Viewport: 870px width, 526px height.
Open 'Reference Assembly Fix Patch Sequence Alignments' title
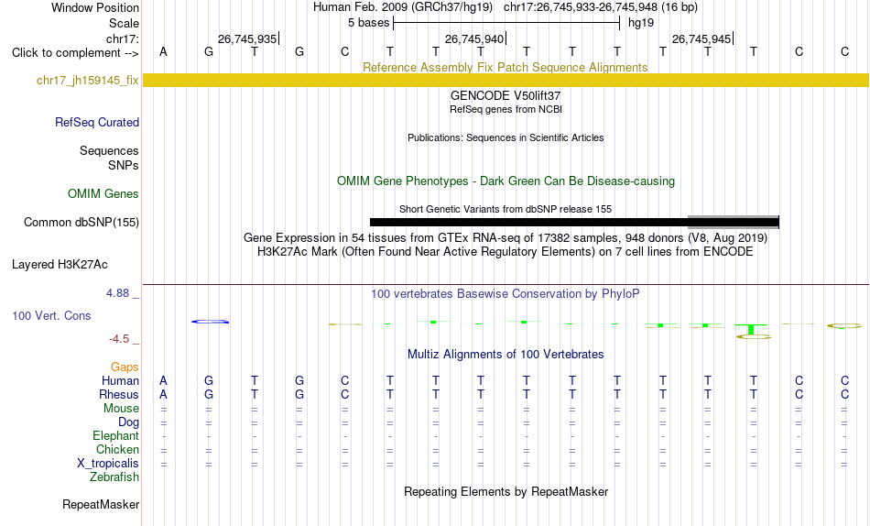[x=505, y=67]
